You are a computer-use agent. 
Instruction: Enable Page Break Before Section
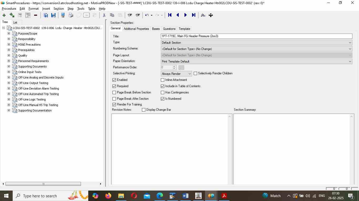pyautogui.click(x=114, y=92)
